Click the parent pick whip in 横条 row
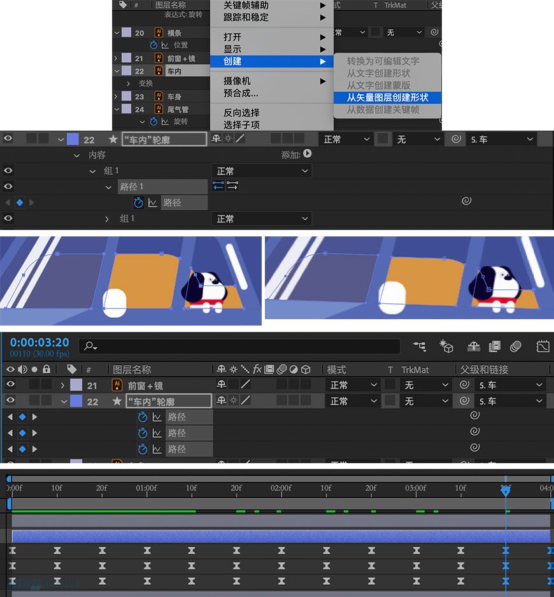Viewport: 554px width, 597px height. [434, 32]
